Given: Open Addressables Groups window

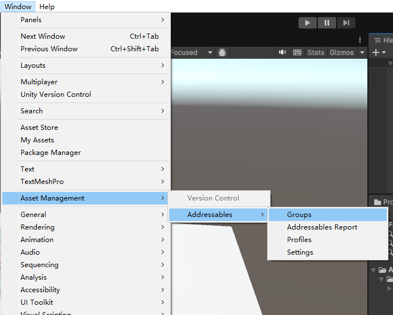Looking at the screenshot, I should [x=328, y=215].
